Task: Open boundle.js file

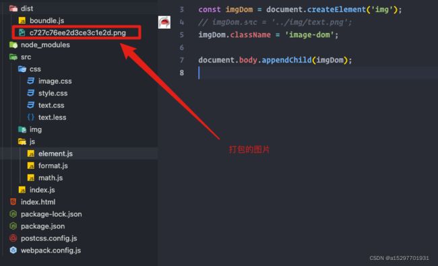Action: pyautogui.click(x=46, y=21)
